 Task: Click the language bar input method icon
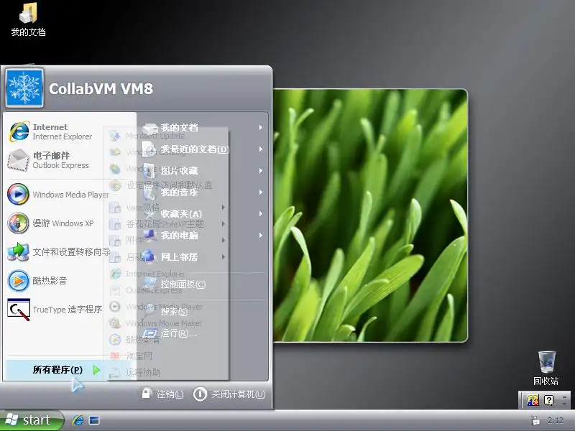click(533, 400)
